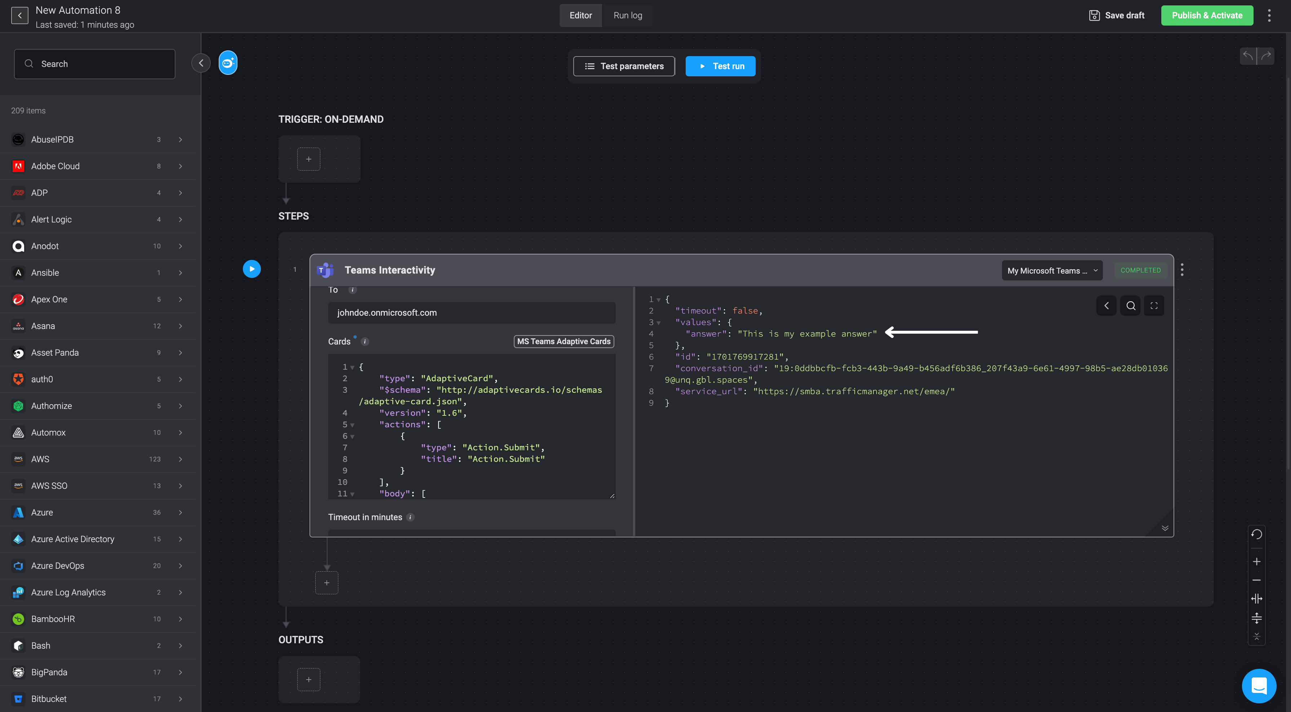Click the integrations Search field

[x=95, y=64]
